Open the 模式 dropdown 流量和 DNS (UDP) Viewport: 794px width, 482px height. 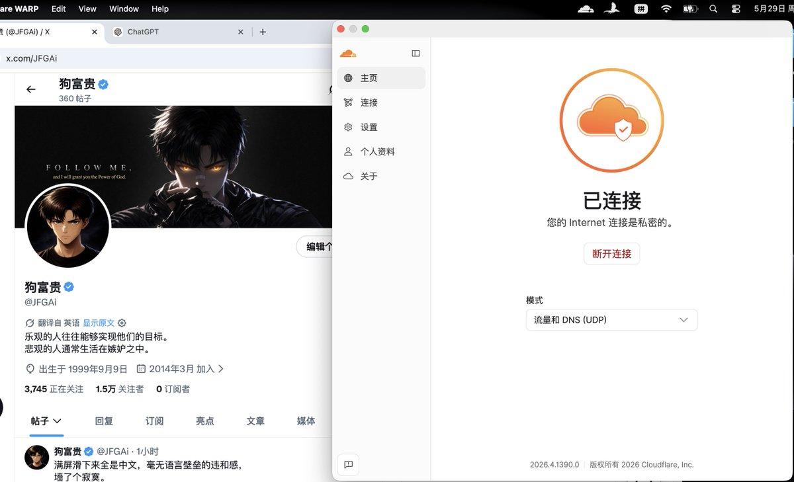611,320
